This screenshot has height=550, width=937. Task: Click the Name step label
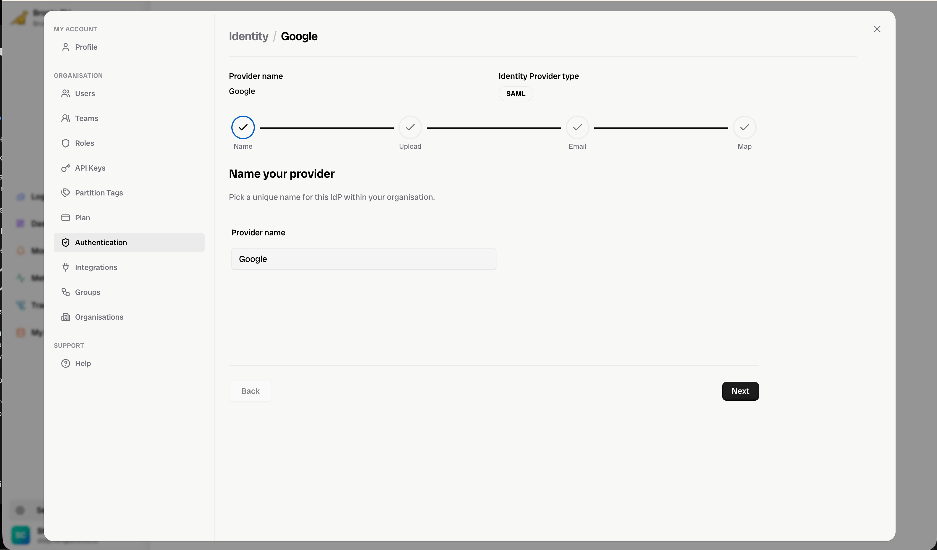[x=243, y=146]
